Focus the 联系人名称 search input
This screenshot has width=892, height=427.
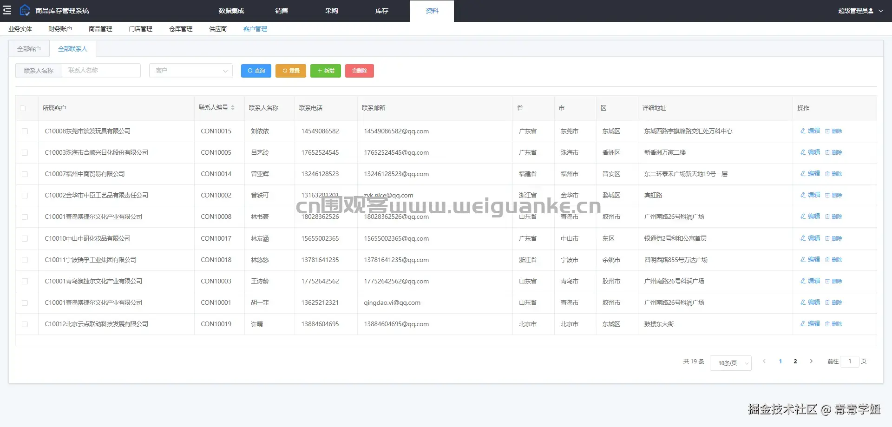[x=101, y=71]
